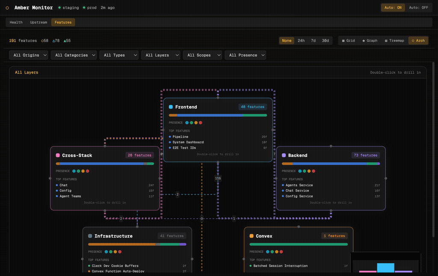Click the Amber Monitor hexagon logo icon
Screen dimensions: 438x276
(x=7, y=8)
